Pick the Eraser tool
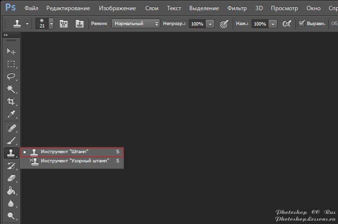The width and height of the screenshot is (338, 224). pyautogui.click(x=11, y=178)
